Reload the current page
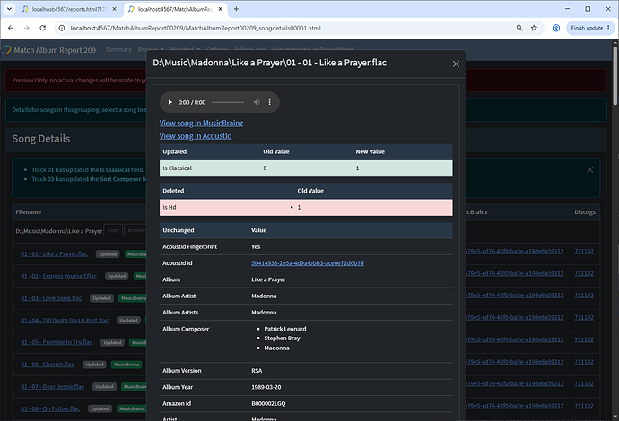Viewport: 619px width, 421px height. click(43, 28)
